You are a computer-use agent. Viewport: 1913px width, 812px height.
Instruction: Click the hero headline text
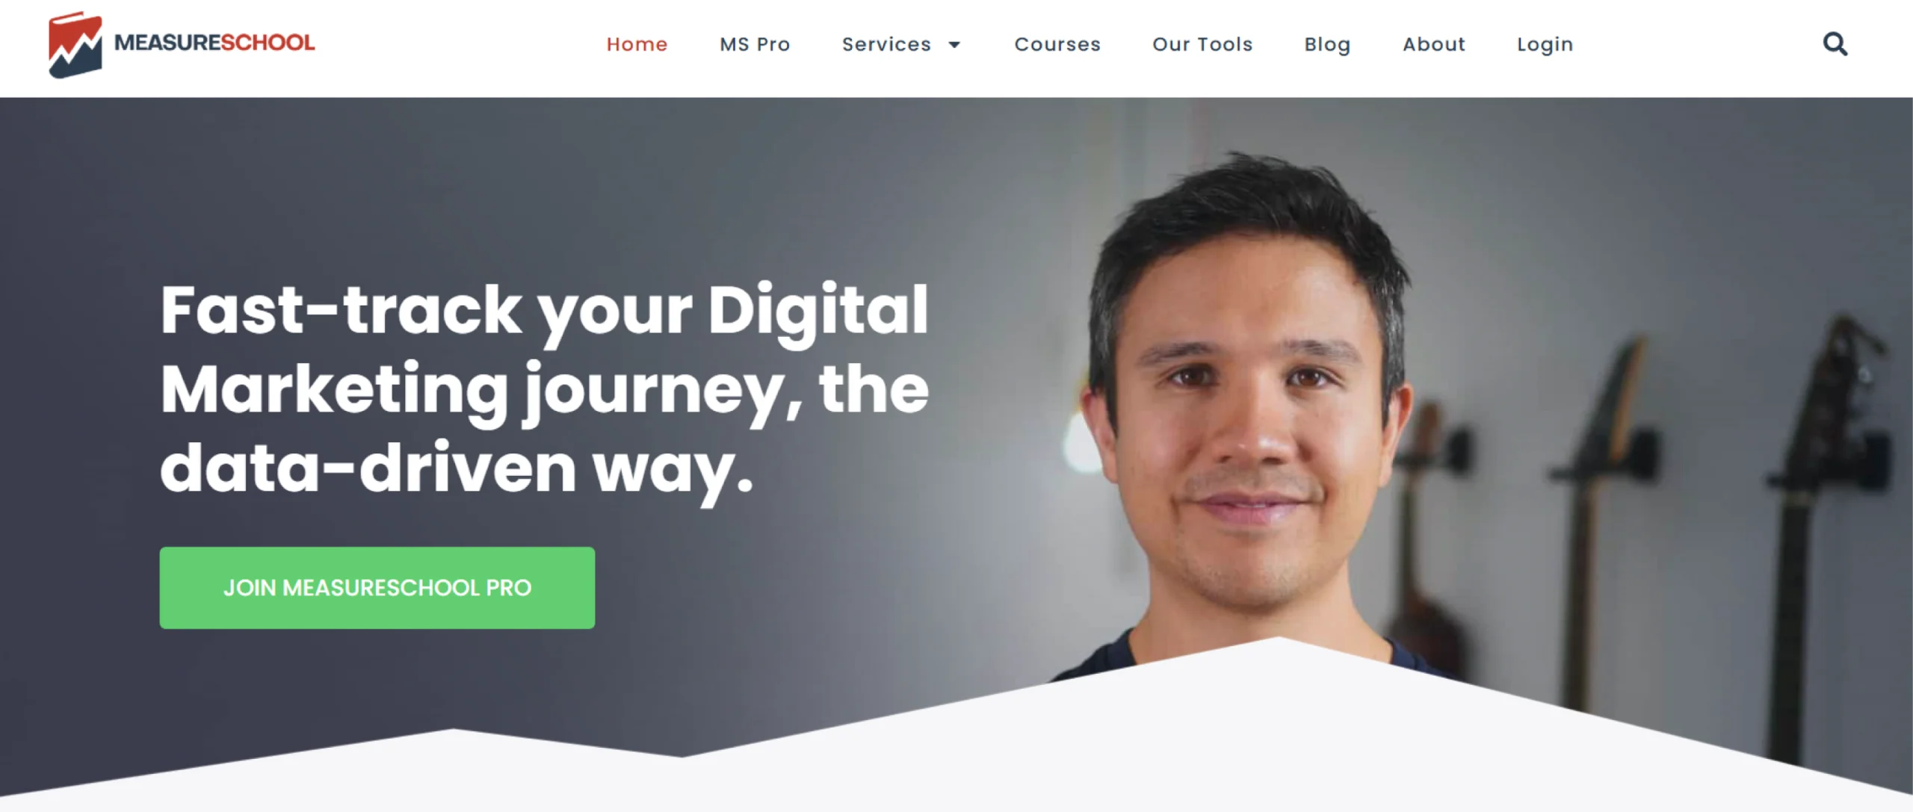(544, 388)
